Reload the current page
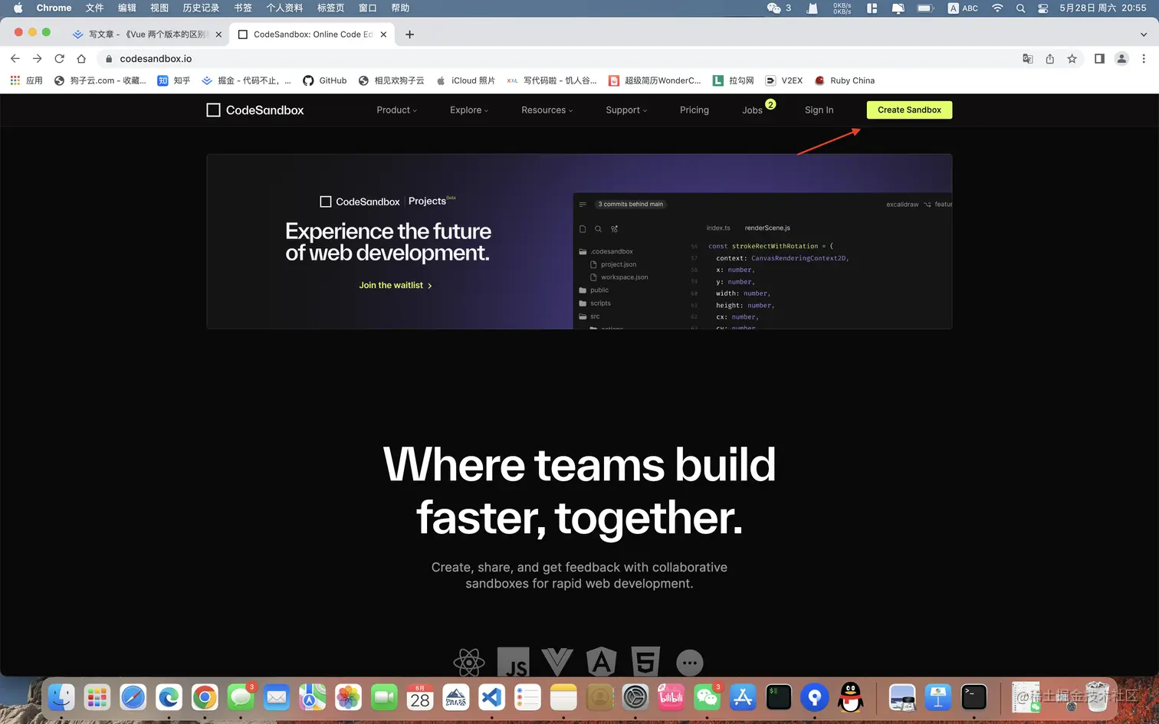 point(59,58)
